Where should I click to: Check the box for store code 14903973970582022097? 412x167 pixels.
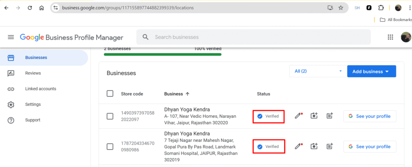(x=110, y=116)
